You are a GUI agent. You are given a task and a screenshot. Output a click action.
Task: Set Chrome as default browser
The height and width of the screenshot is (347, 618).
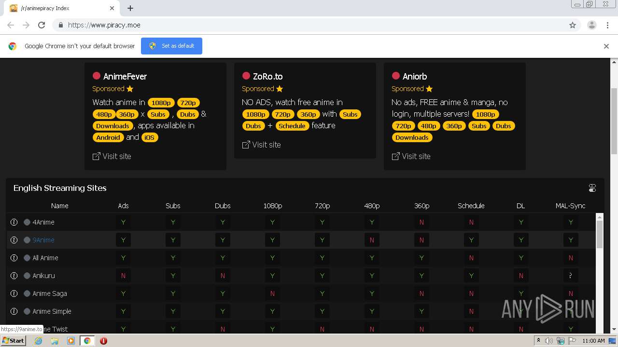[x=171, y=46]
